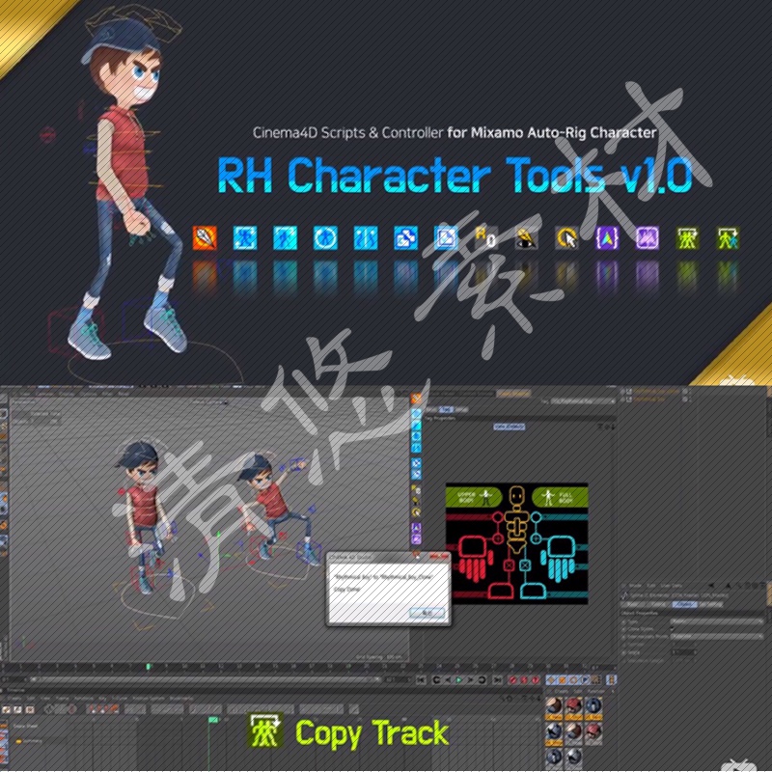Open the Edit menu in attribute manager

click(x=653, y=586)
